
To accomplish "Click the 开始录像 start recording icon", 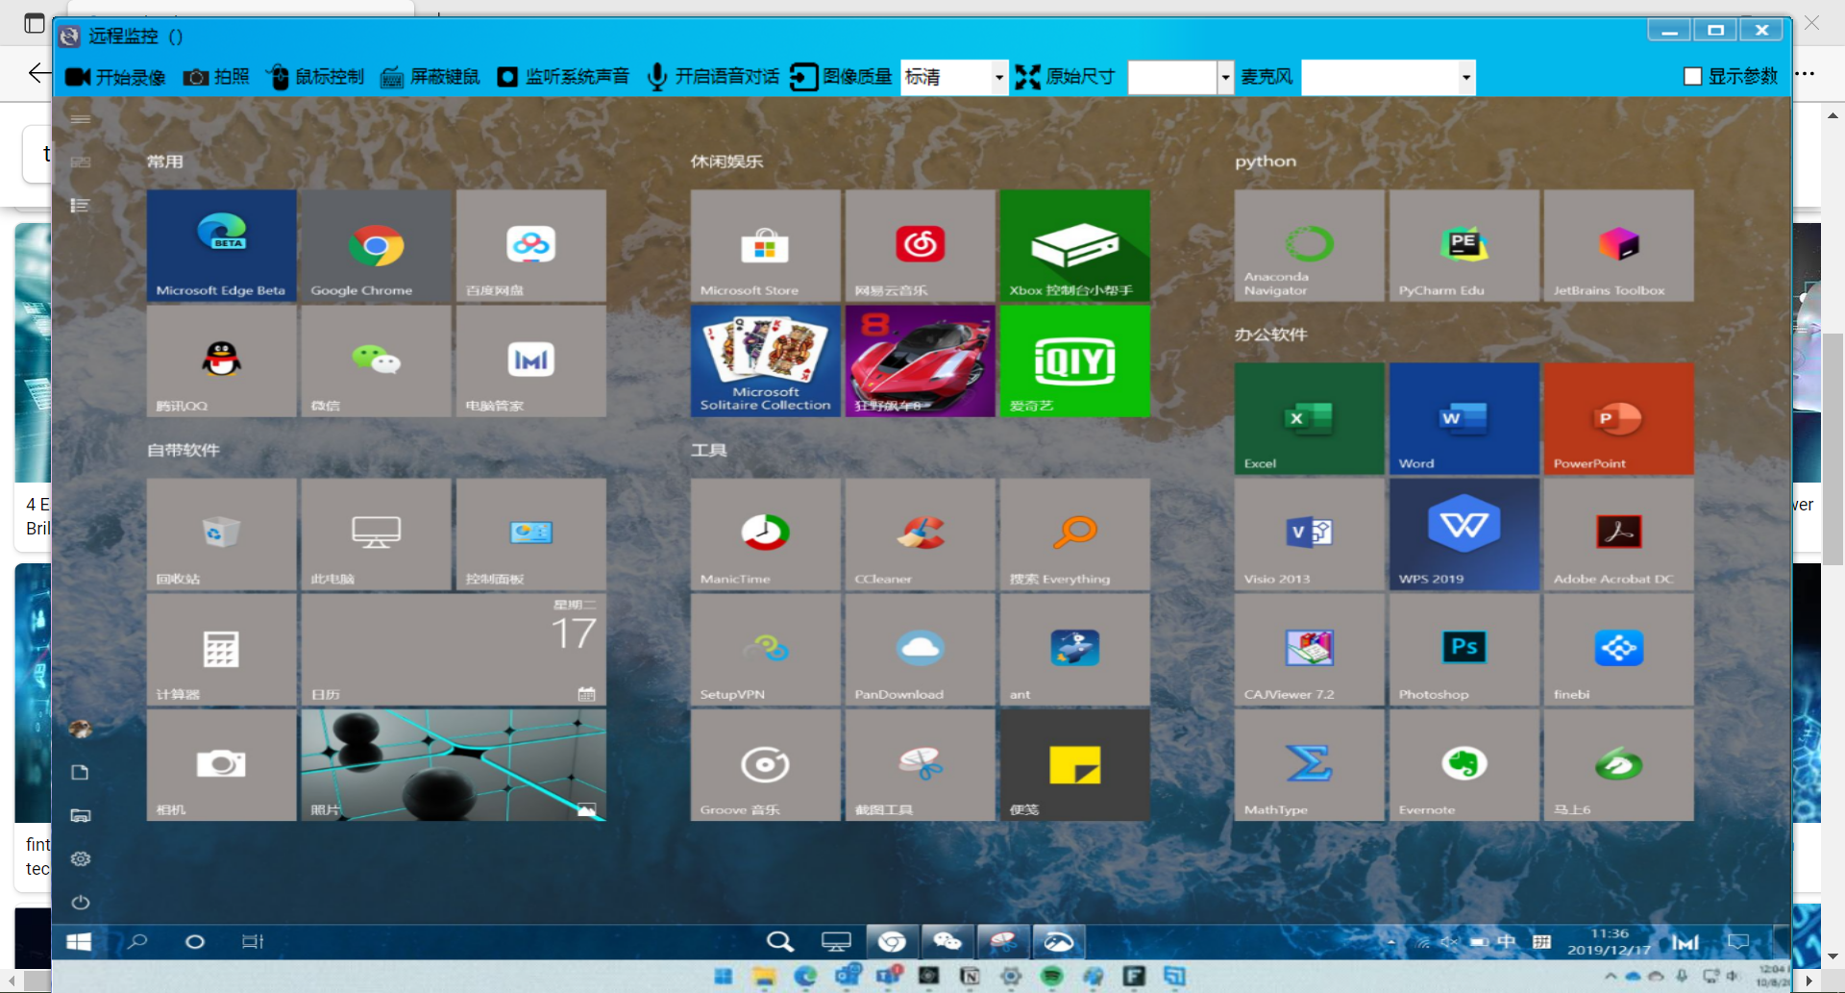I will [x=79, y=77].
